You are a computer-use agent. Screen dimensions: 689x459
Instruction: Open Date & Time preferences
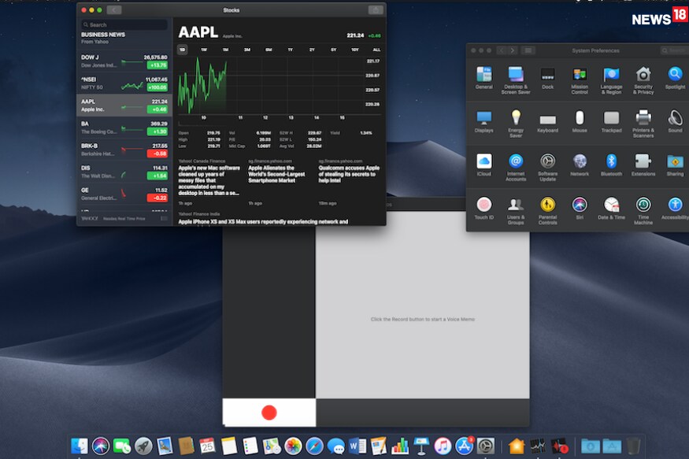pyautogui.click(x=611, y=209)
